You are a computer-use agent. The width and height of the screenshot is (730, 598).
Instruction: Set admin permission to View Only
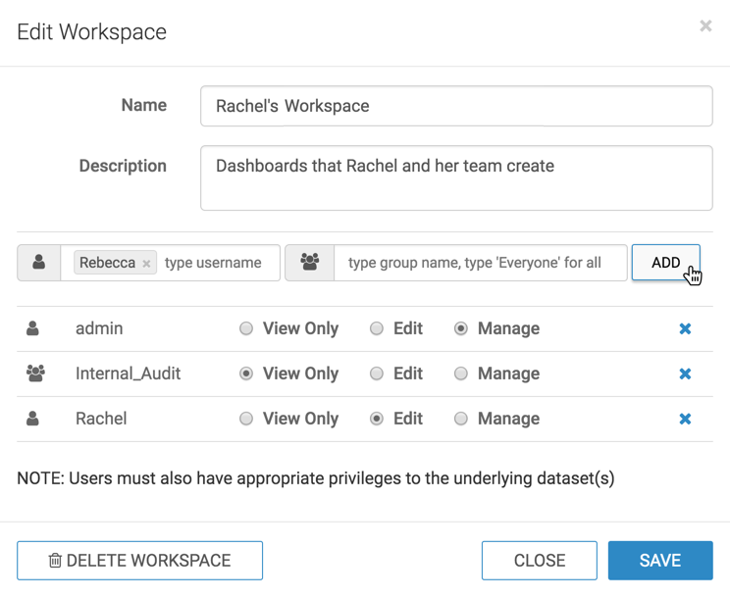point(246,329)
